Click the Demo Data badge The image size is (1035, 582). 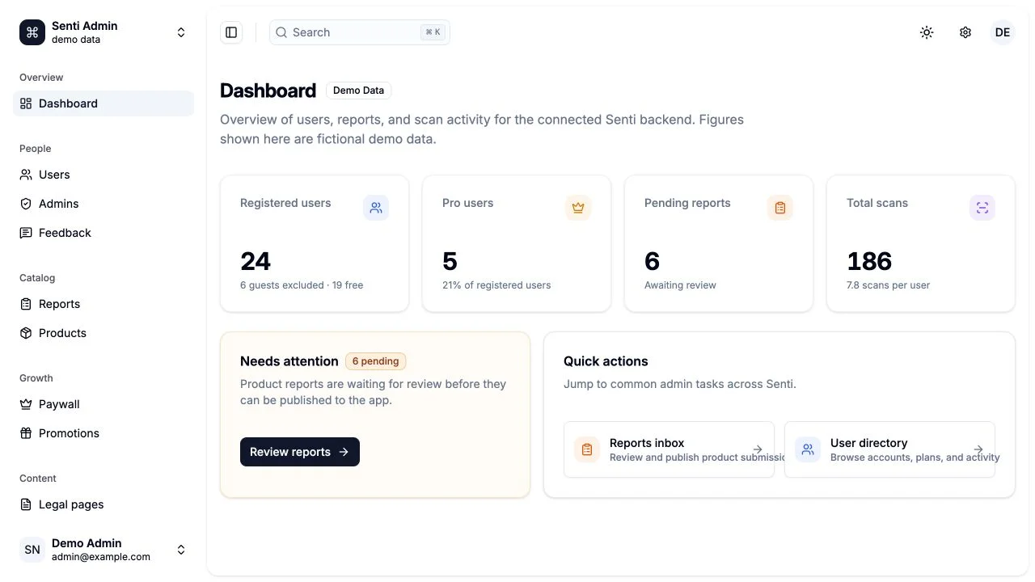(x=358, y=91)
